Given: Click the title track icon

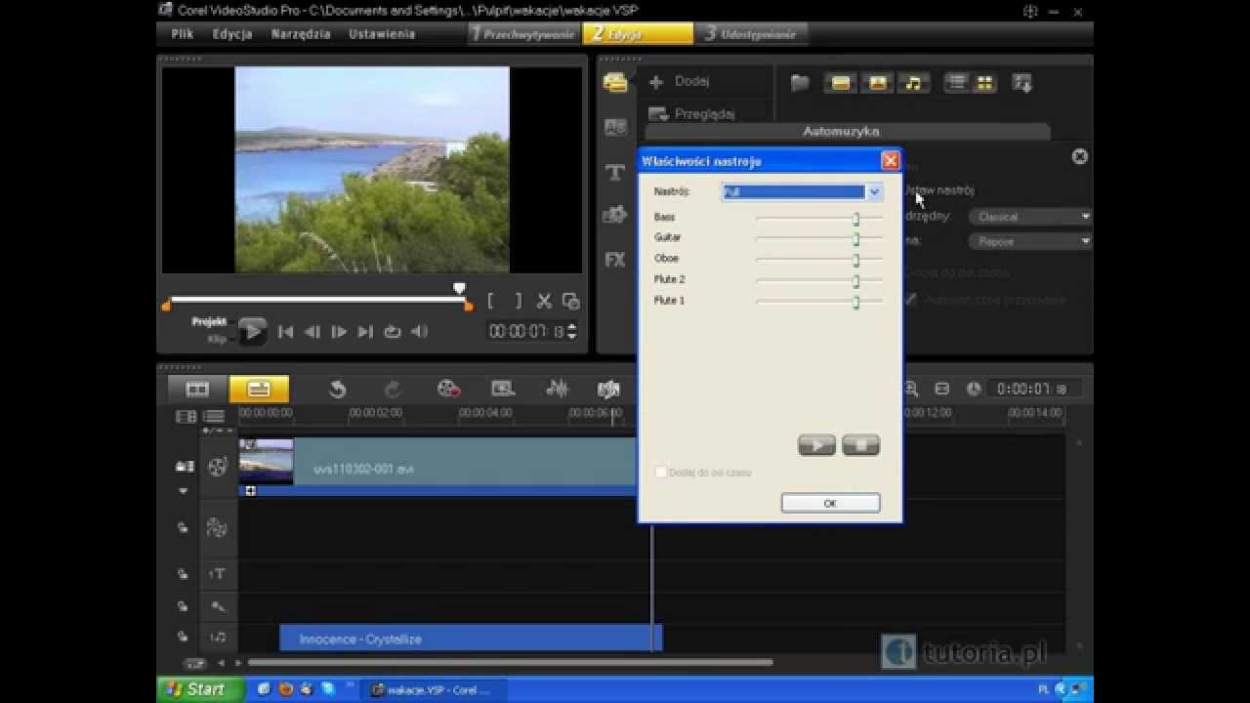Looking at the screenshot, I should point(217,574).
